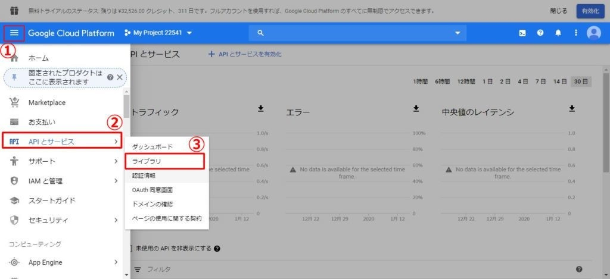The width and height of the screenshot is (610, 279).
Task: Open the three-dot settings menu
Action: pos(576,33)
